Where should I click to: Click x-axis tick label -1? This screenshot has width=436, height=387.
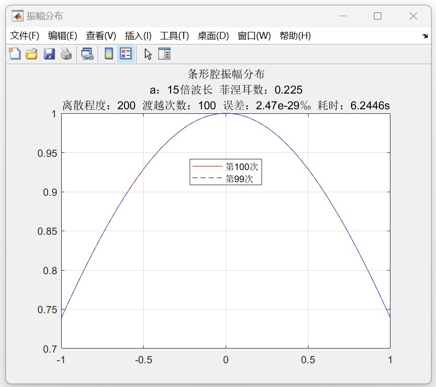point(61,360)
